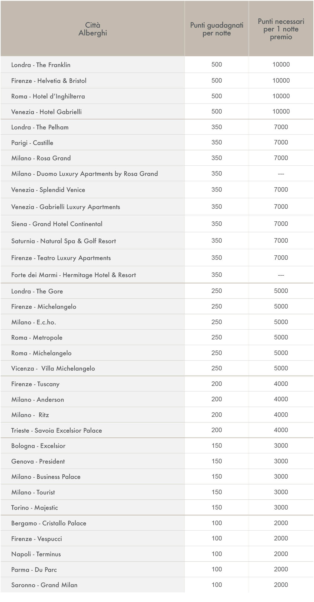Select Bergamo - Cristallo Palace entry

pos(49,523)
